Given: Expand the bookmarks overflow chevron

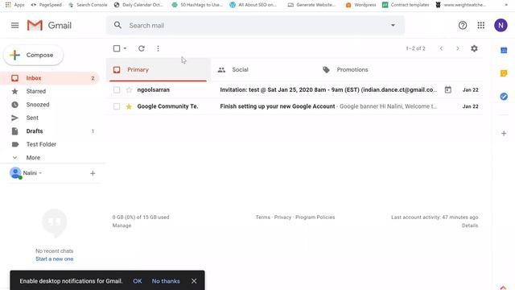Looking at the screenshot, I should (506, 5).
